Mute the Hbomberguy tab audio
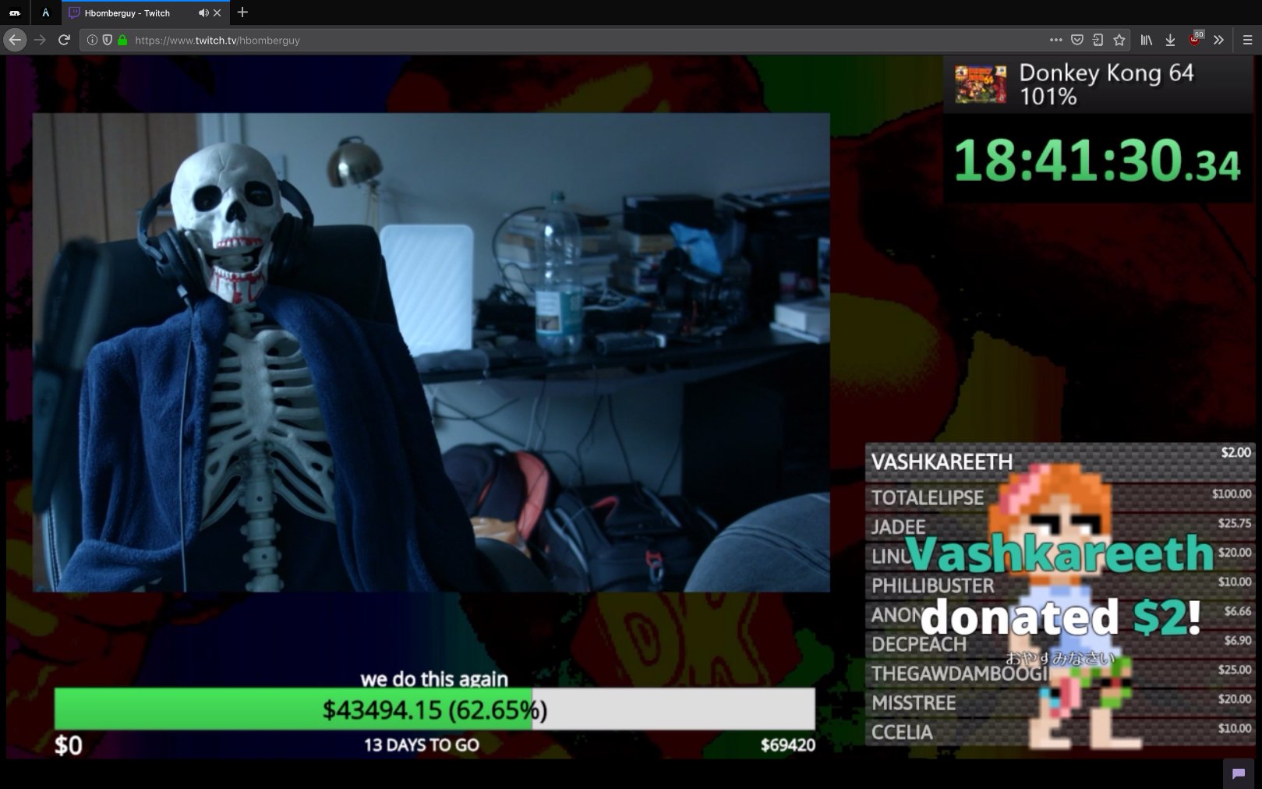This screenshot has height=789, width=1262. (203, 13)
